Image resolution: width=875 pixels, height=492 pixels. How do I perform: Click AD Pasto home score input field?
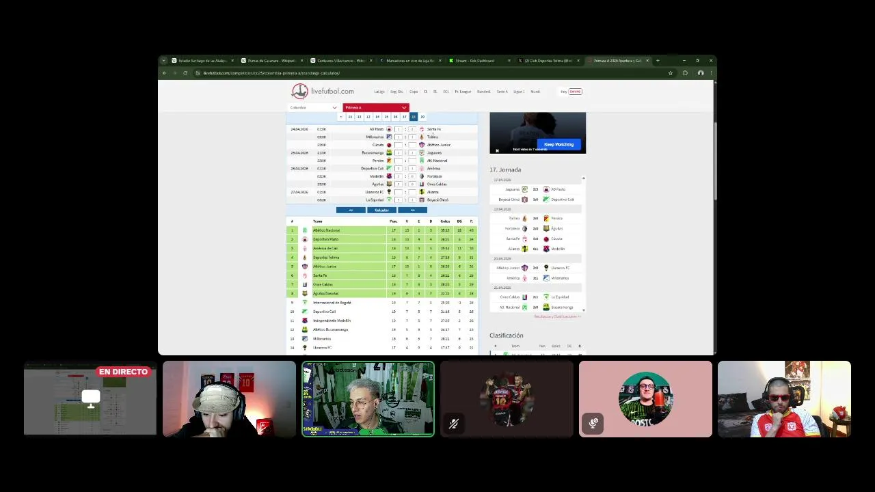pos(399,129)
